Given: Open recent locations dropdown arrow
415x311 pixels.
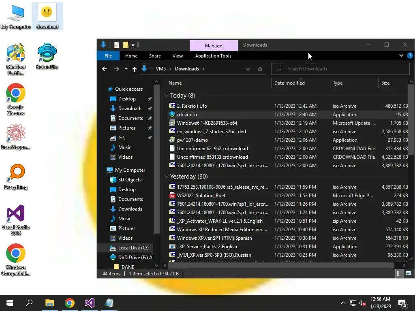Looking at the screenshot, I should pyautogui.click(x=126, y=69).
